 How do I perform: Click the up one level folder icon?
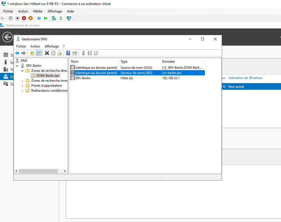click(x=32, y=53)
